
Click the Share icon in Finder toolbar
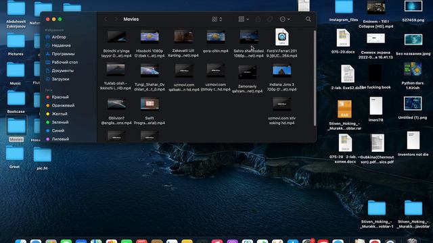coord(258,19)
